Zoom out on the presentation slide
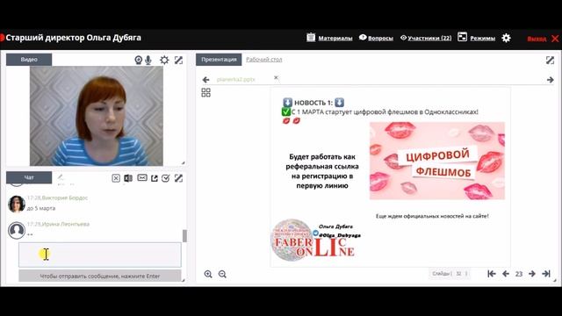The height and width of the screenshot is (316, 562). tap(222, 274)
